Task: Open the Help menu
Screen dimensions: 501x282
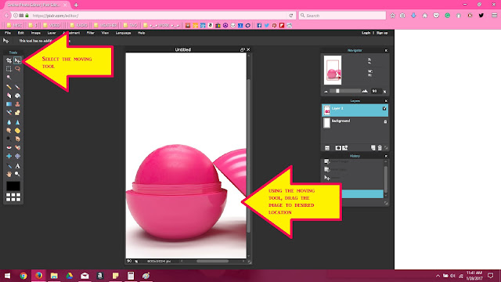Action: click(x=141, y=33)
